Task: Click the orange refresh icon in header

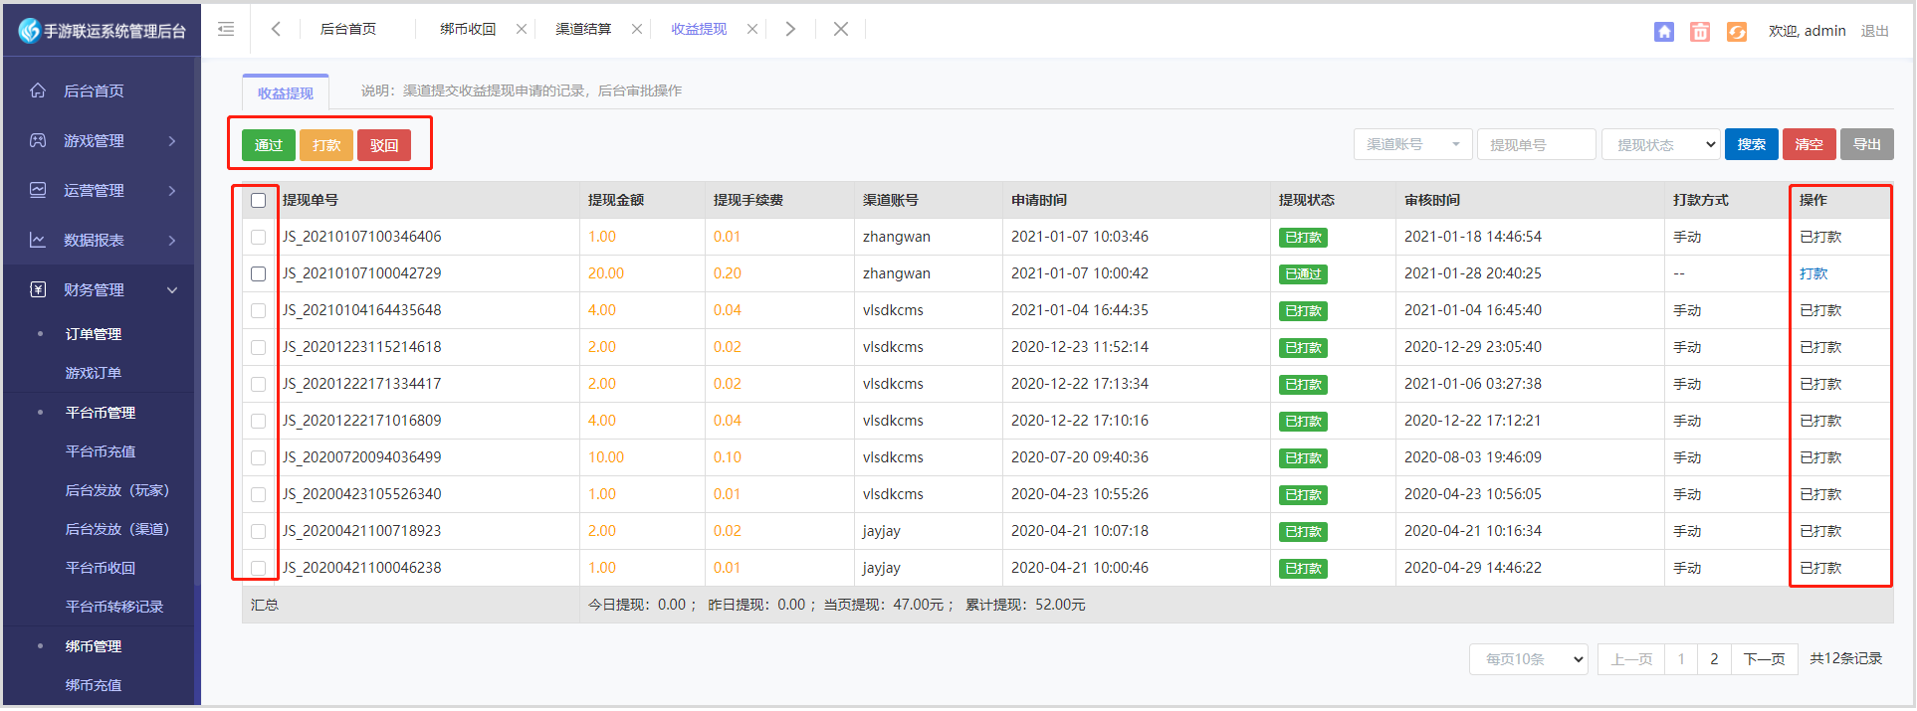Action: click(1737, 32)
